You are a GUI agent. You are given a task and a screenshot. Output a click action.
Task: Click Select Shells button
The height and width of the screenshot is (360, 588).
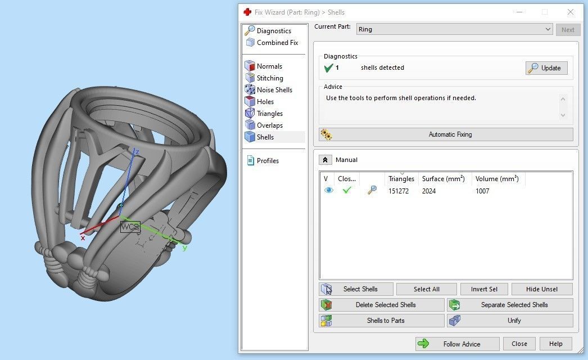point(356,289)
